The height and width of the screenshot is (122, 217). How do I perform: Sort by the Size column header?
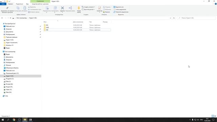(105, 22)
